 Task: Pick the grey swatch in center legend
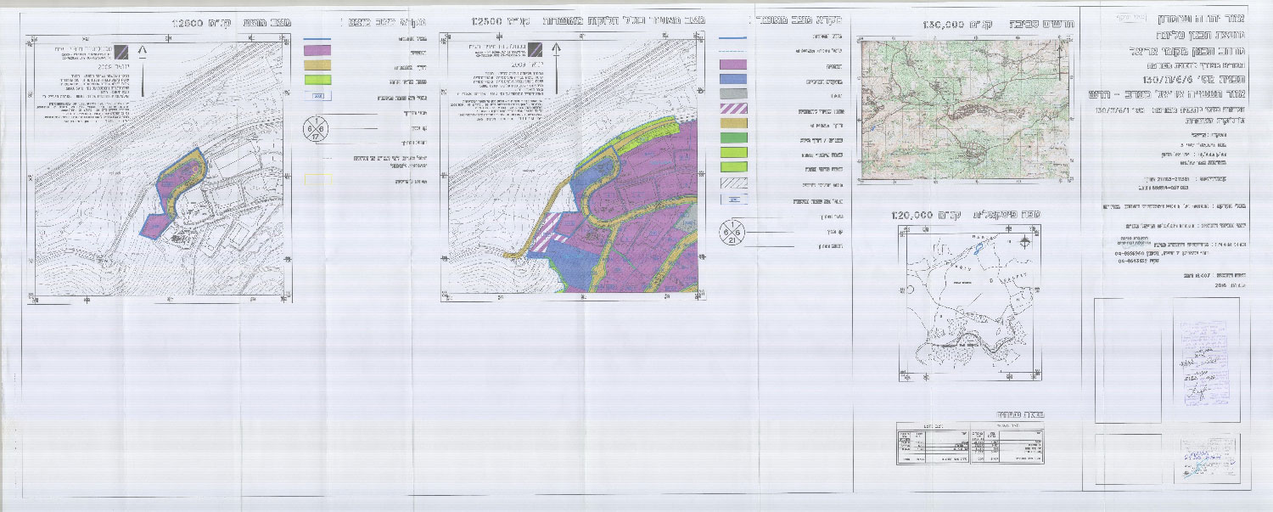click(732, 94)
